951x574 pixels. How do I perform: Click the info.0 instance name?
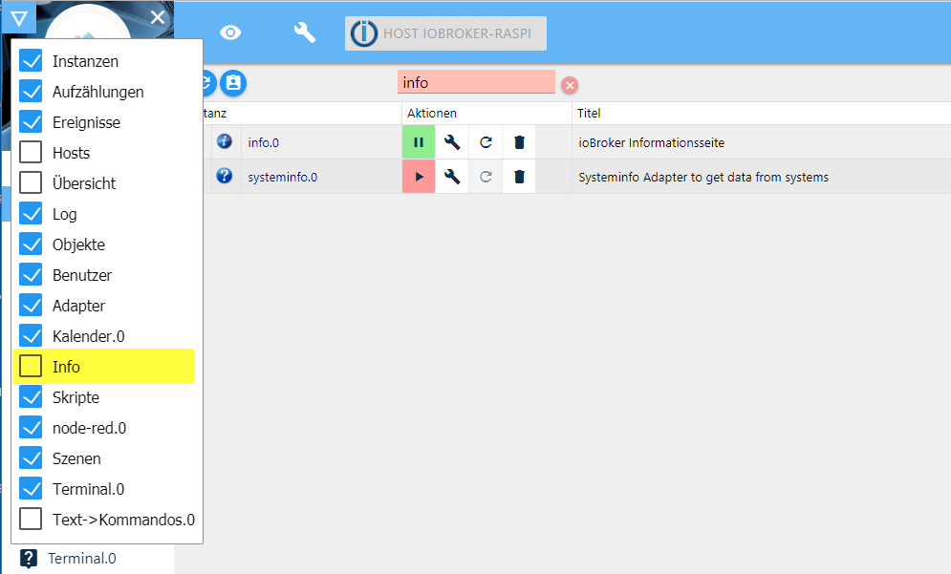point(263,142)
